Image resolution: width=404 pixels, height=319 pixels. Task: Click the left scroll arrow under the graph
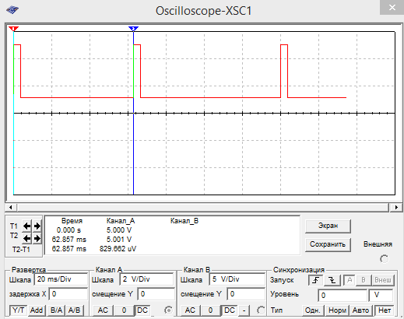click(x=11, y=207)
